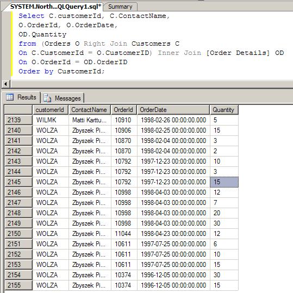293x293 pixels.
Task: Select the SYSTEM.North...QLQuery1.sql tab
Action: pyautogui.click(x=55, y=7)
